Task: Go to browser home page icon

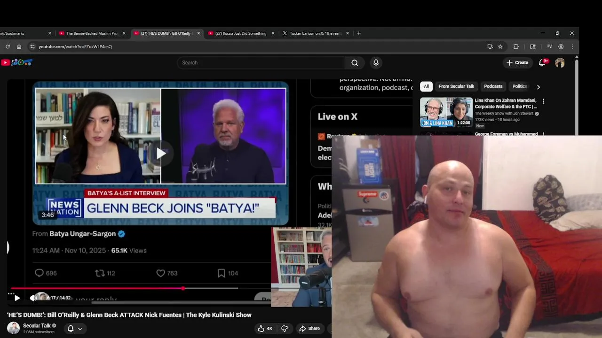Action: pyautogui.click(x=19, y=46)
